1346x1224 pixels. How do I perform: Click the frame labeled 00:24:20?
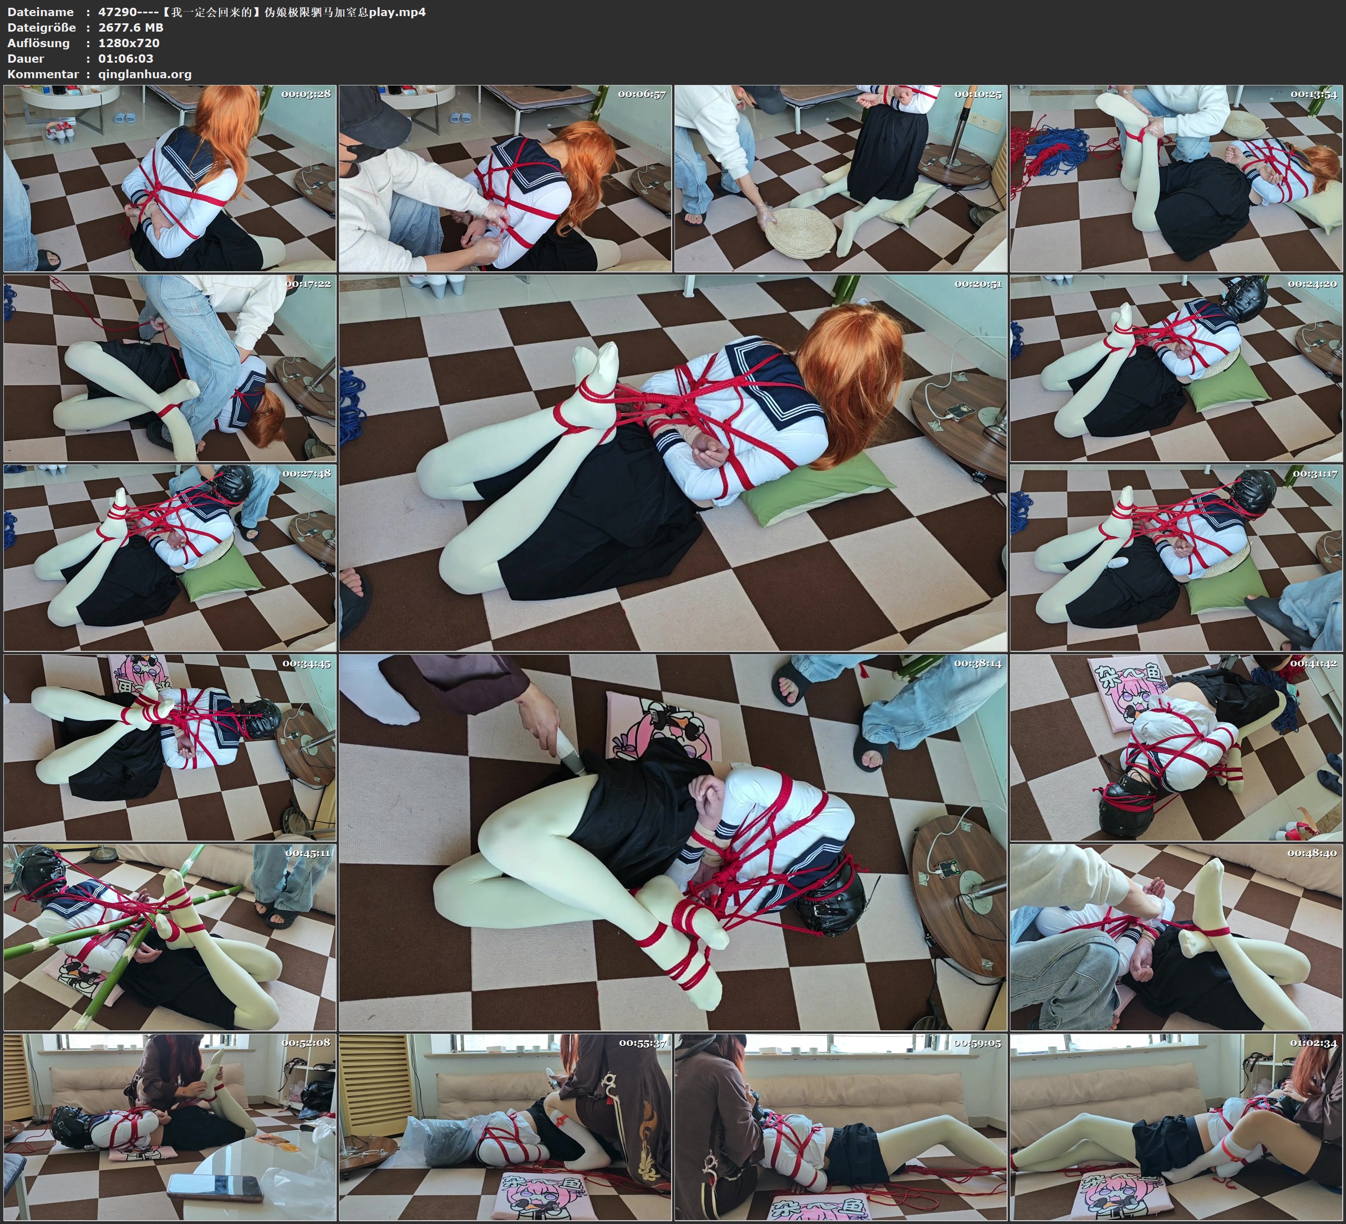[1176, 368]
